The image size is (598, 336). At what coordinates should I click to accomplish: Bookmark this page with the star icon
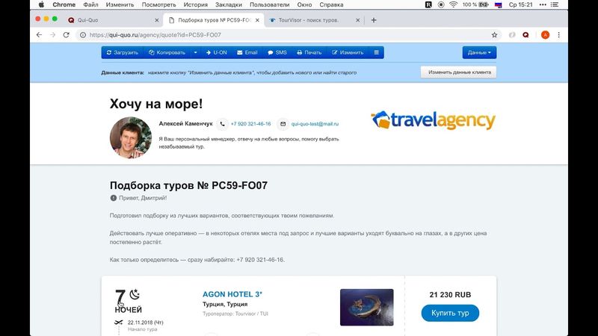coord(494,34)
